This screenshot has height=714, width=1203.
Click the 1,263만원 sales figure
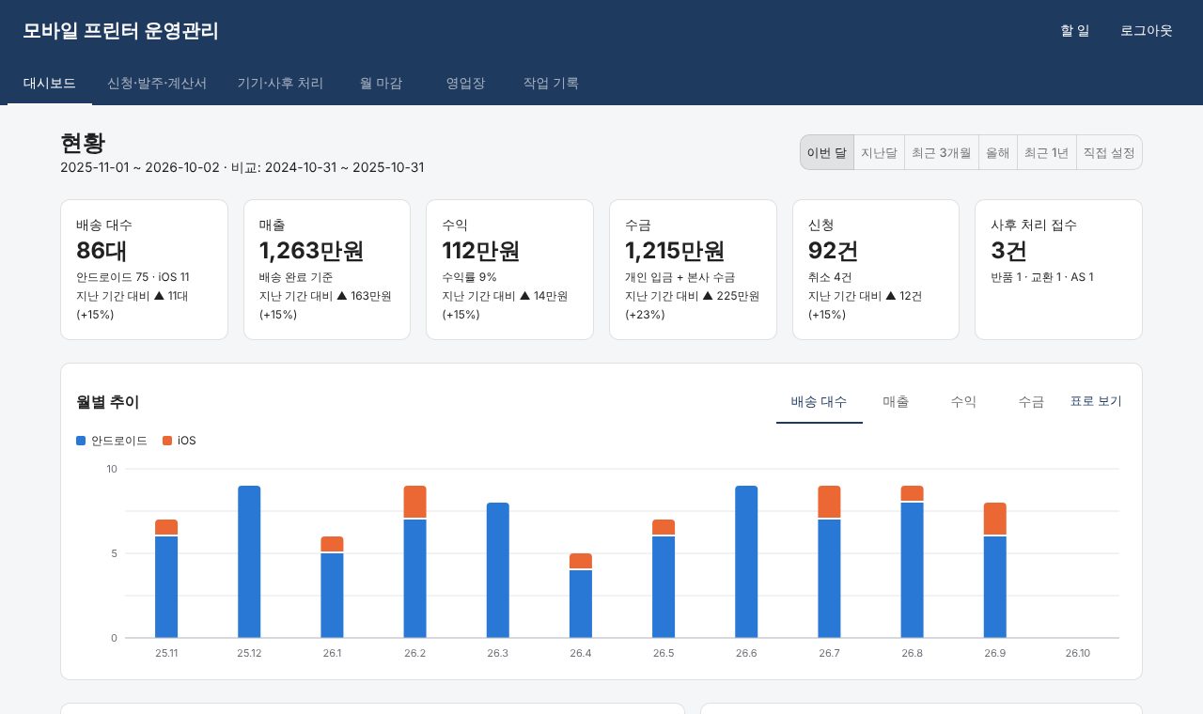312,251
